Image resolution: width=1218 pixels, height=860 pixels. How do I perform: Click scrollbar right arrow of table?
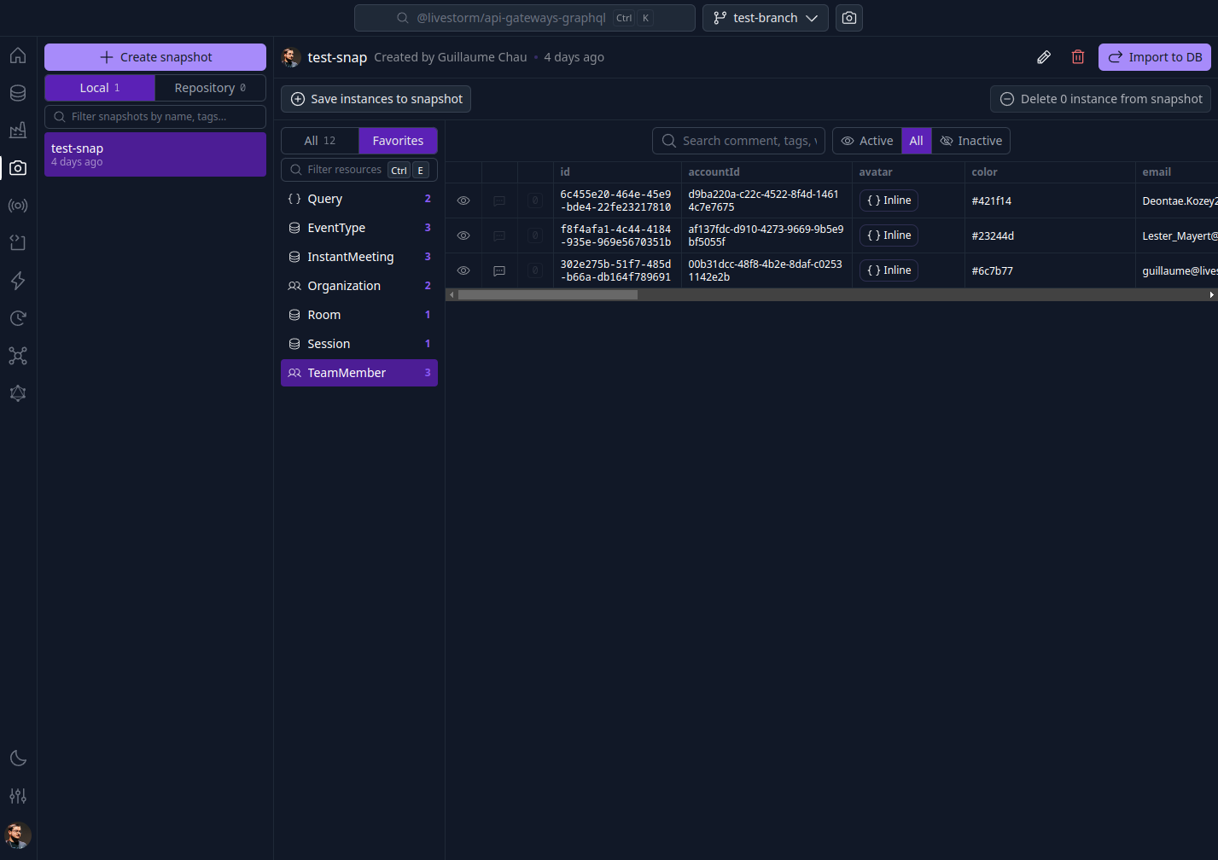click(x=1211, y=294)
